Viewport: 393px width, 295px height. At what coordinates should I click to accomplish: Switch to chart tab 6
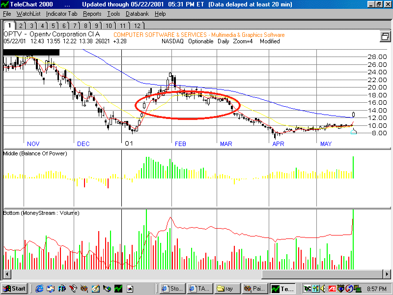click(x=64, y=26)
